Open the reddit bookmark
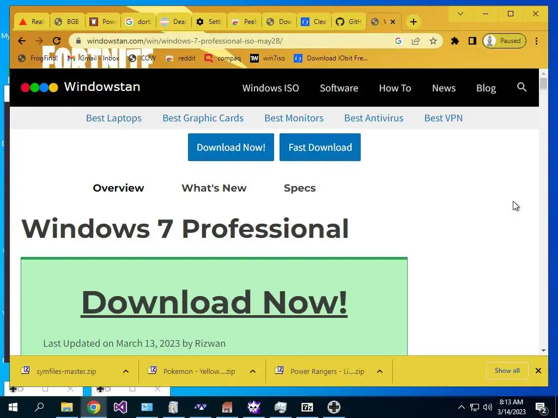558x418 pixels. (181, 58)
